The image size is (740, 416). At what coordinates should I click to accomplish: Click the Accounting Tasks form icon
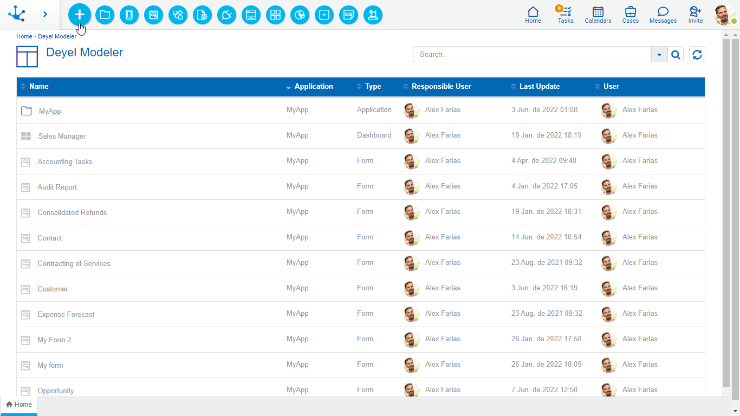click(25, 162)
